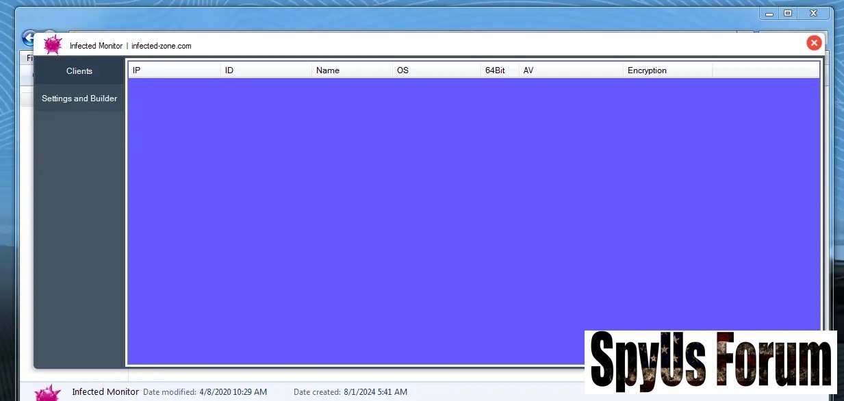844x401 pixels.
Task: Click the pink virus logo in title bar
Action: (52, 45)
